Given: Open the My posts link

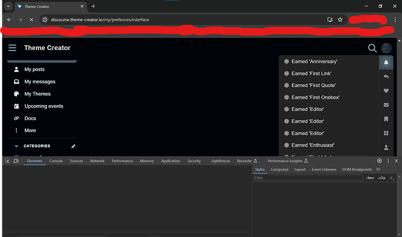Looking at the screenshot, I should point(34,69).
